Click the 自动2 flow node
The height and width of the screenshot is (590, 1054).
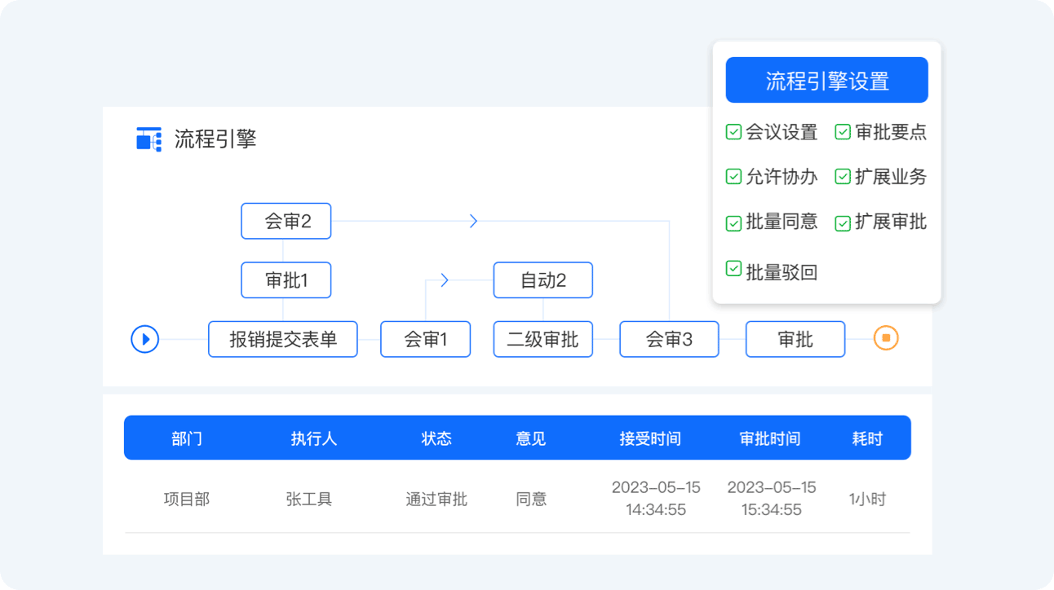click(x=542, y=280)
